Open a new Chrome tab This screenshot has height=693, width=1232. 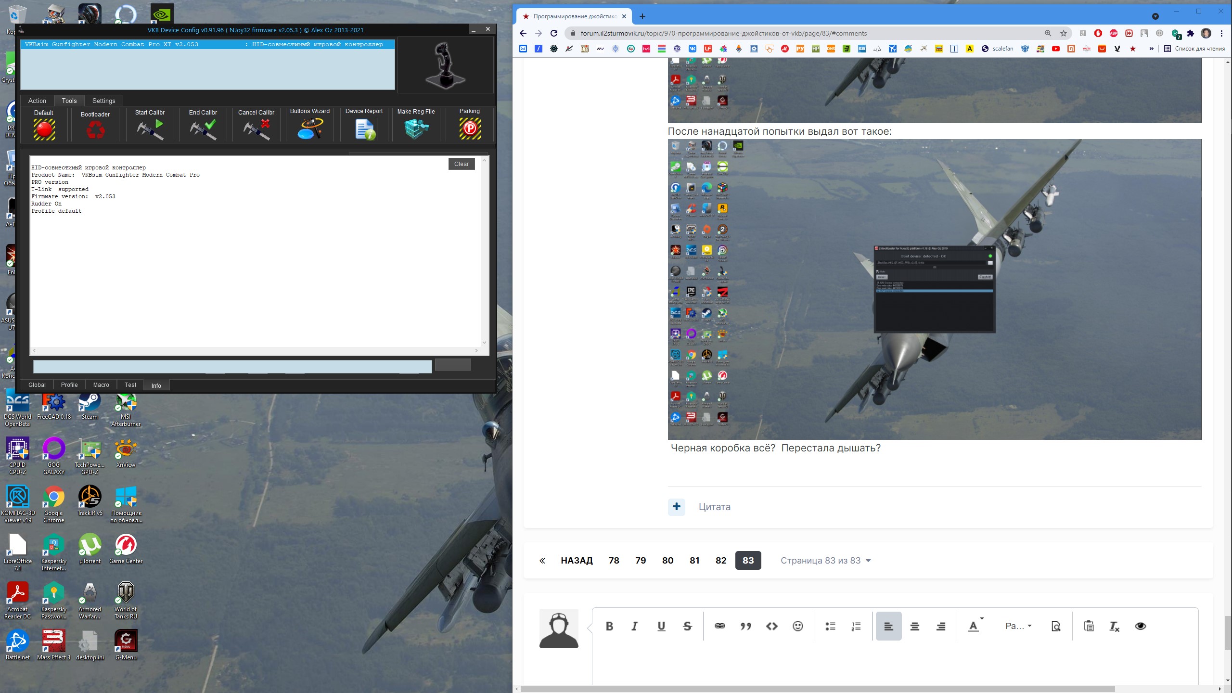click(x=642, y=16)
